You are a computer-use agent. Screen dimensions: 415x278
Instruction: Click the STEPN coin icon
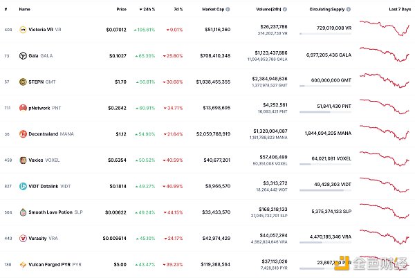(22, 82)
